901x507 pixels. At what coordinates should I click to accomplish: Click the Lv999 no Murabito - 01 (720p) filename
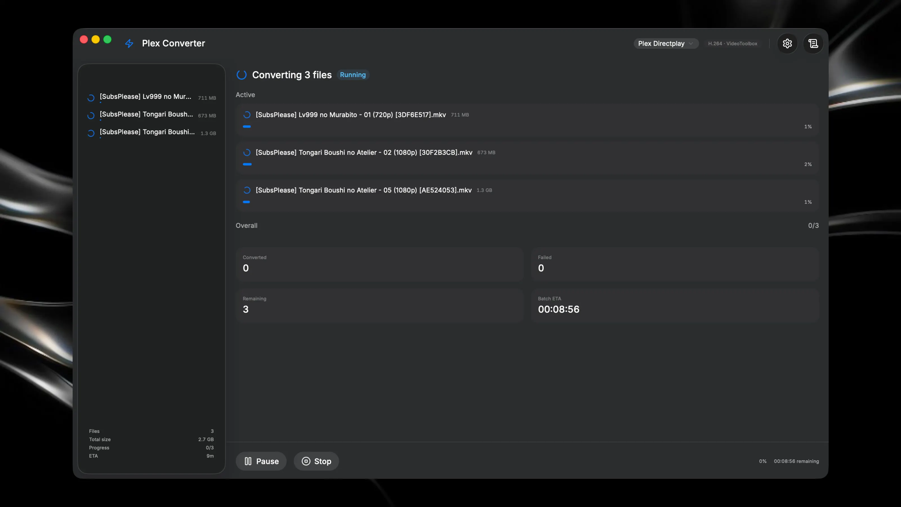pos(351,115)
